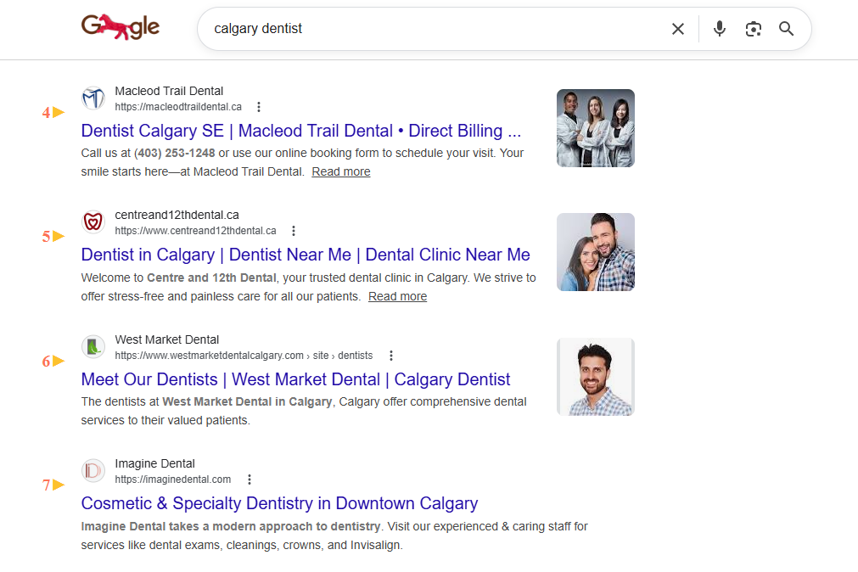Click the magnifying glass search button
Viewport: 858px width, 572px height.
787,29
